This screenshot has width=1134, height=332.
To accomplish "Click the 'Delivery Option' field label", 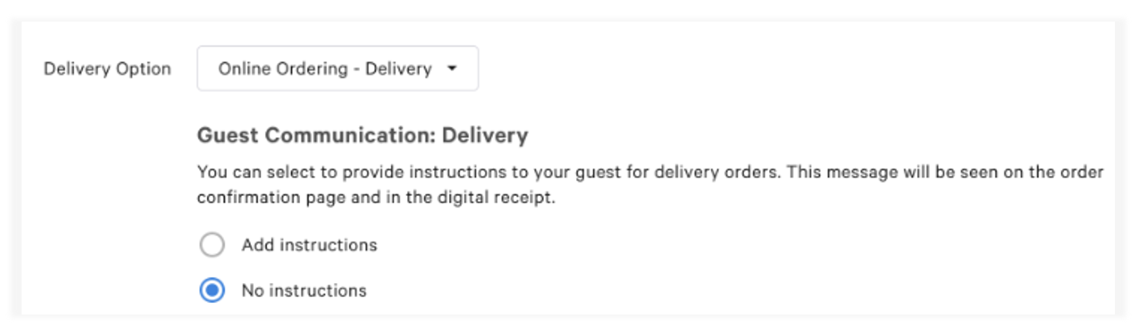I will [107, 69].
